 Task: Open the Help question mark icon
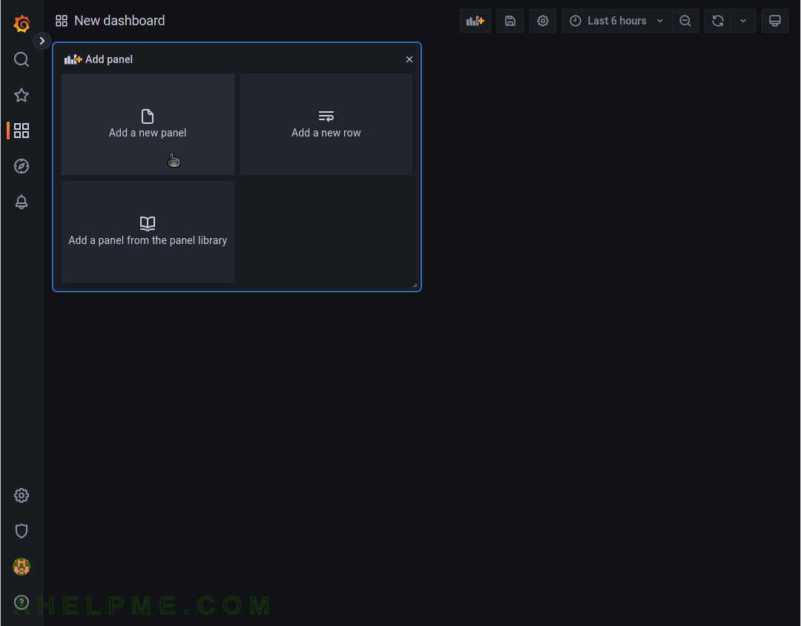22,602
